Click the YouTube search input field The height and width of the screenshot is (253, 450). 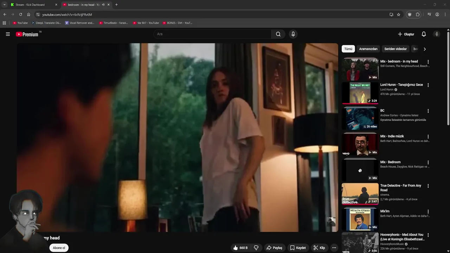[x=212, y=34]
